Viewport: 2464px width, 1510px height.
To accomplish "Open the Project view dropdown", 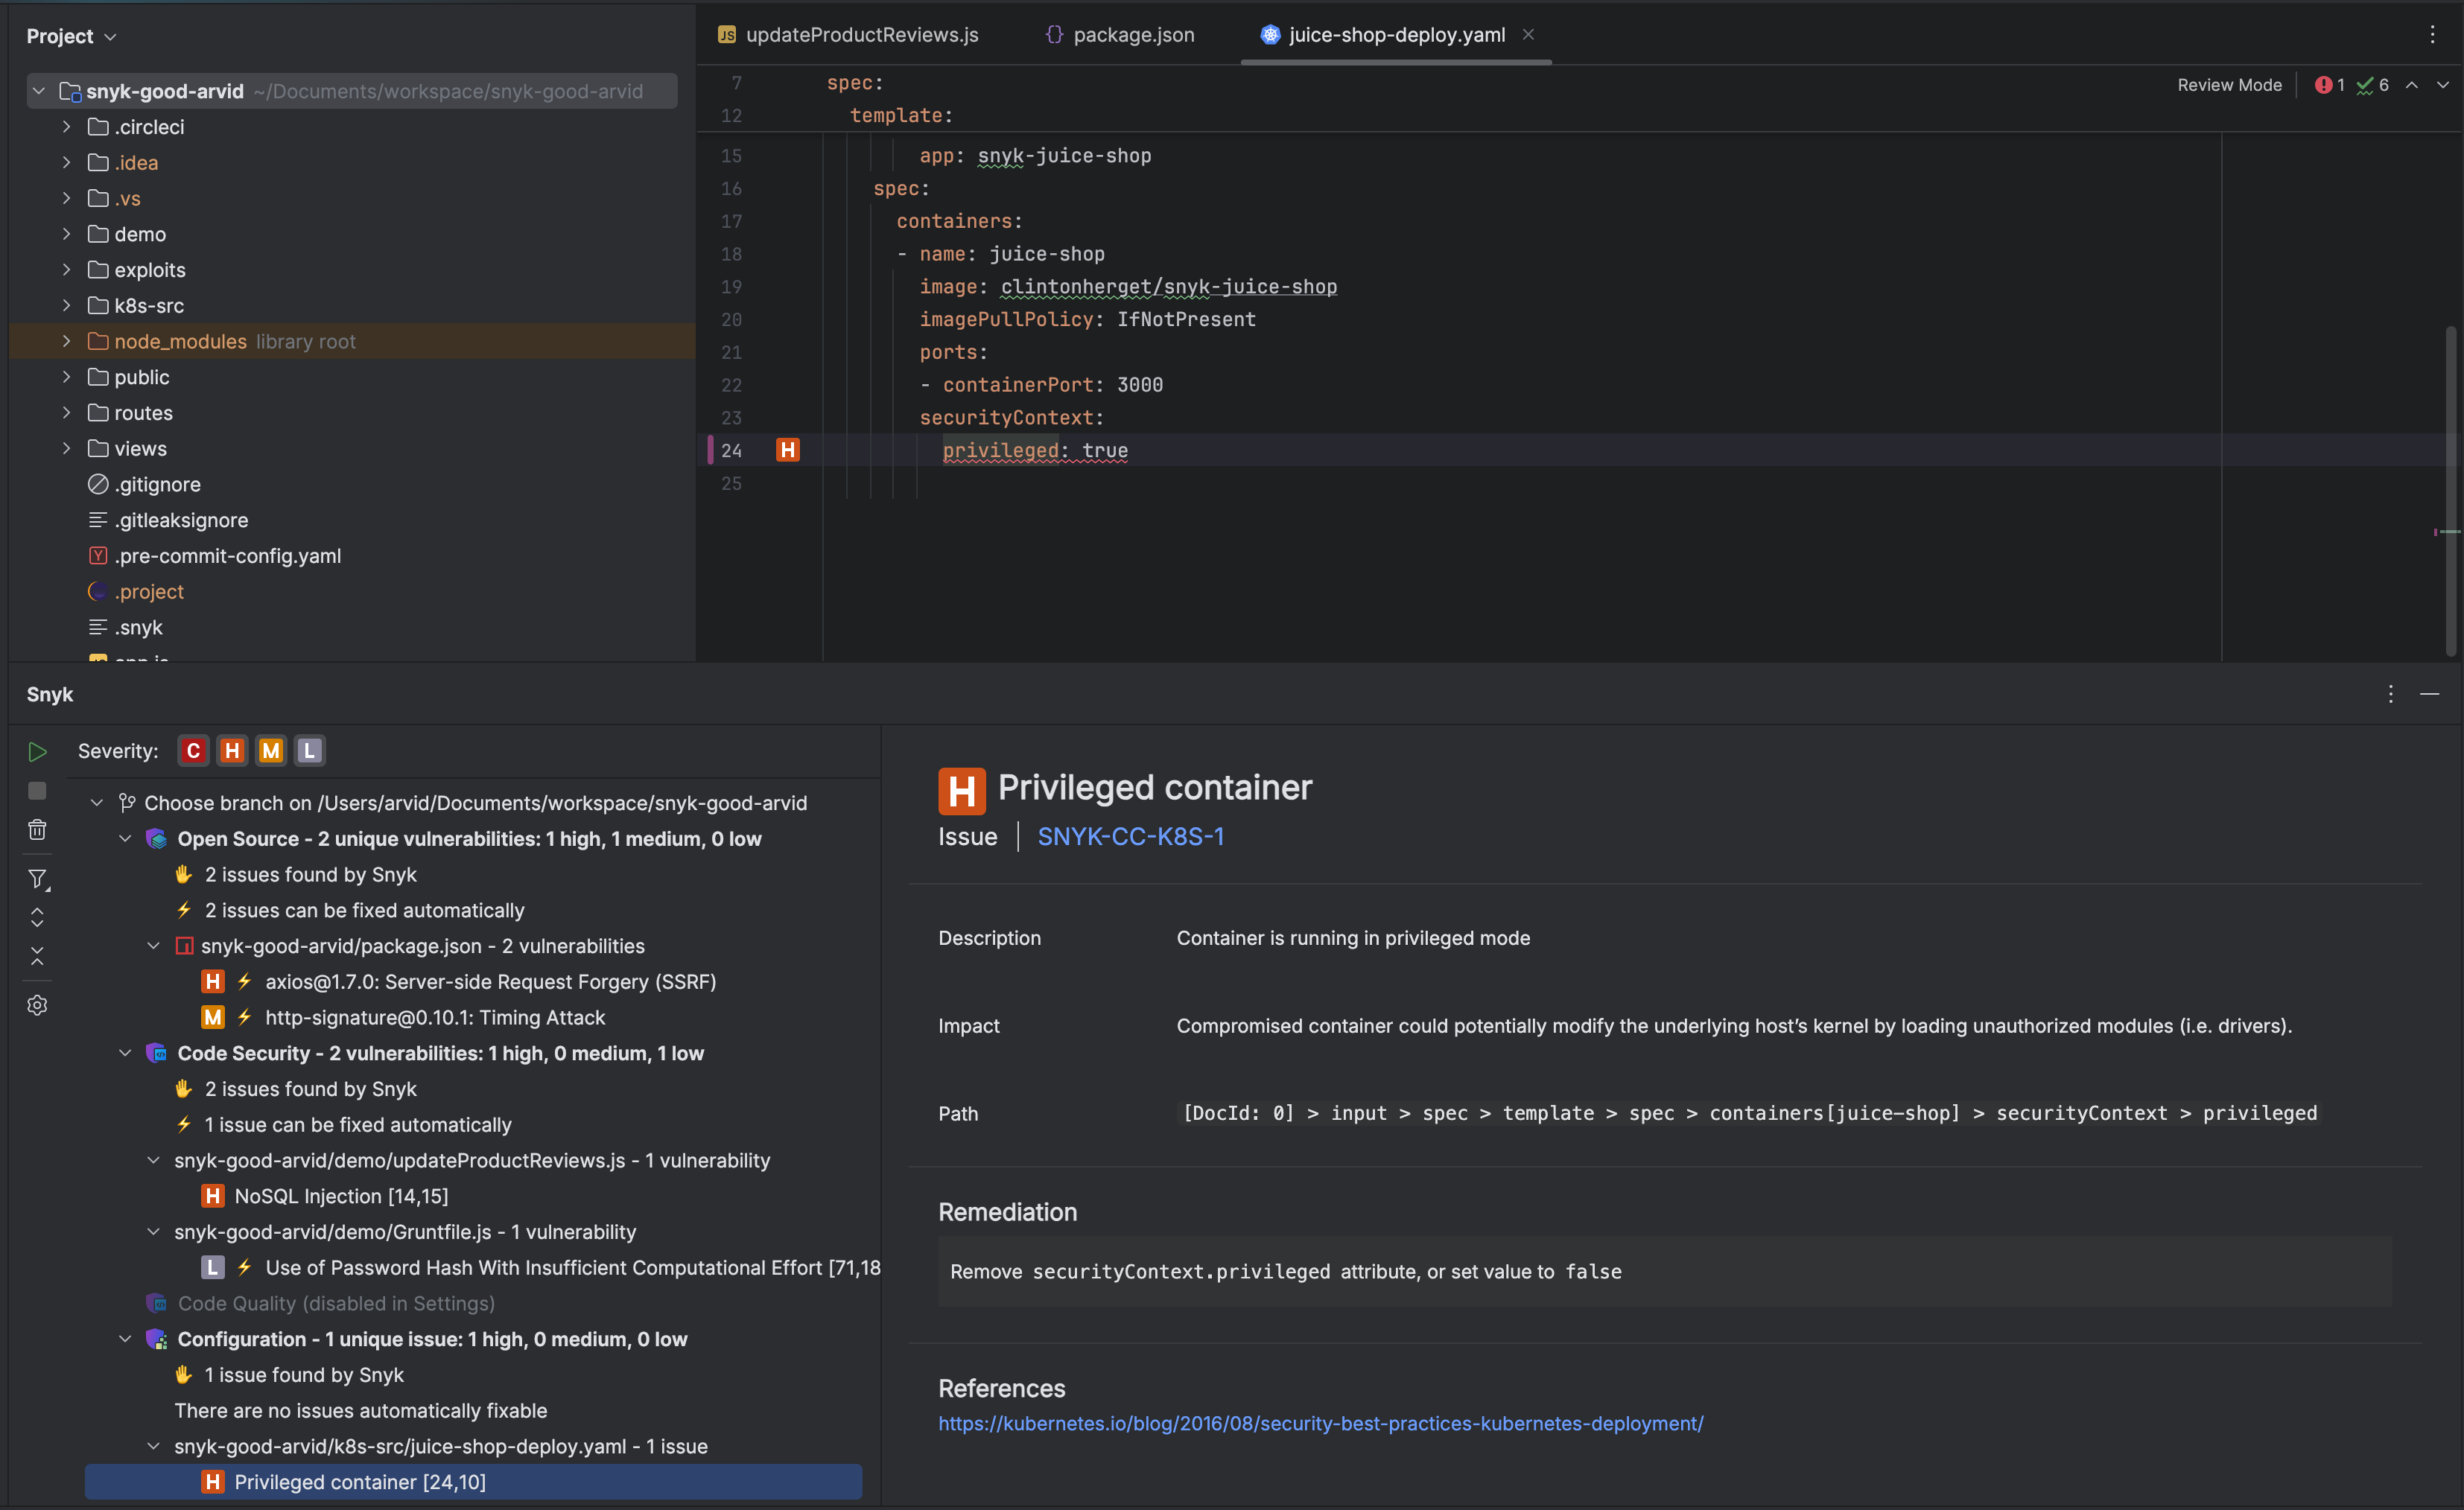I will (x=71, y=36).
